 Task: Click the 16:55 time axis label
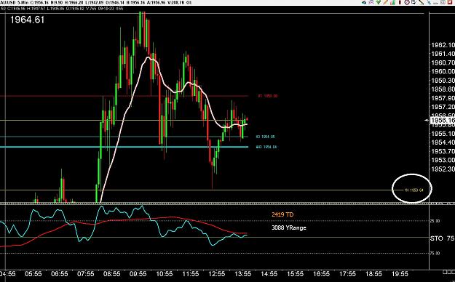pos(321,274)
